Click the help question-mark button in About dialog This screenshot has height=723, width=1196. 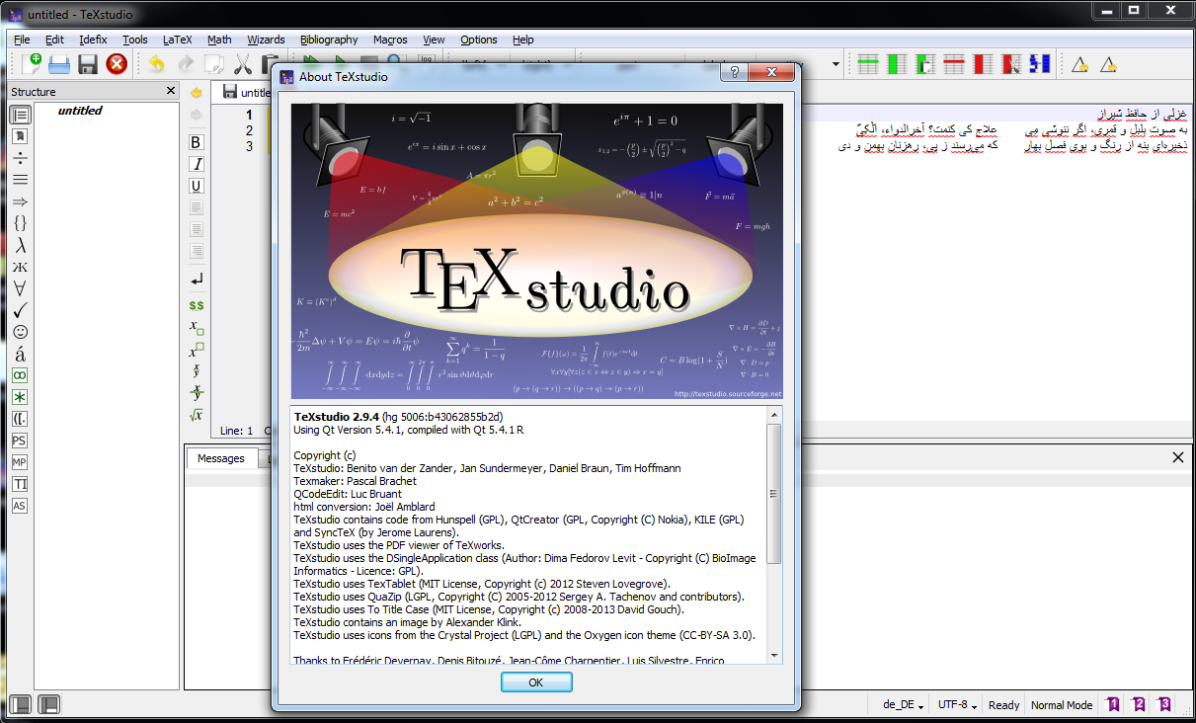point(734,74)
